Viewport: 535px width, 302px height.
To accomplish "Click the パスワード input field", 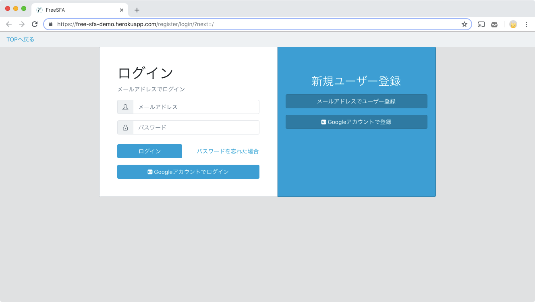I will pos(196,128).
